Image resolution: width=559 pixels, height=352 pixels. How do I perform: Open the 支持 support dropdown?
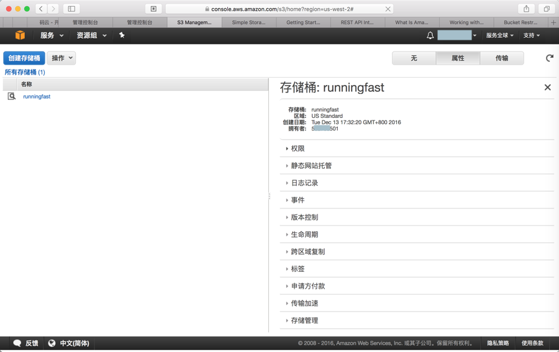(x=532, y=35)
